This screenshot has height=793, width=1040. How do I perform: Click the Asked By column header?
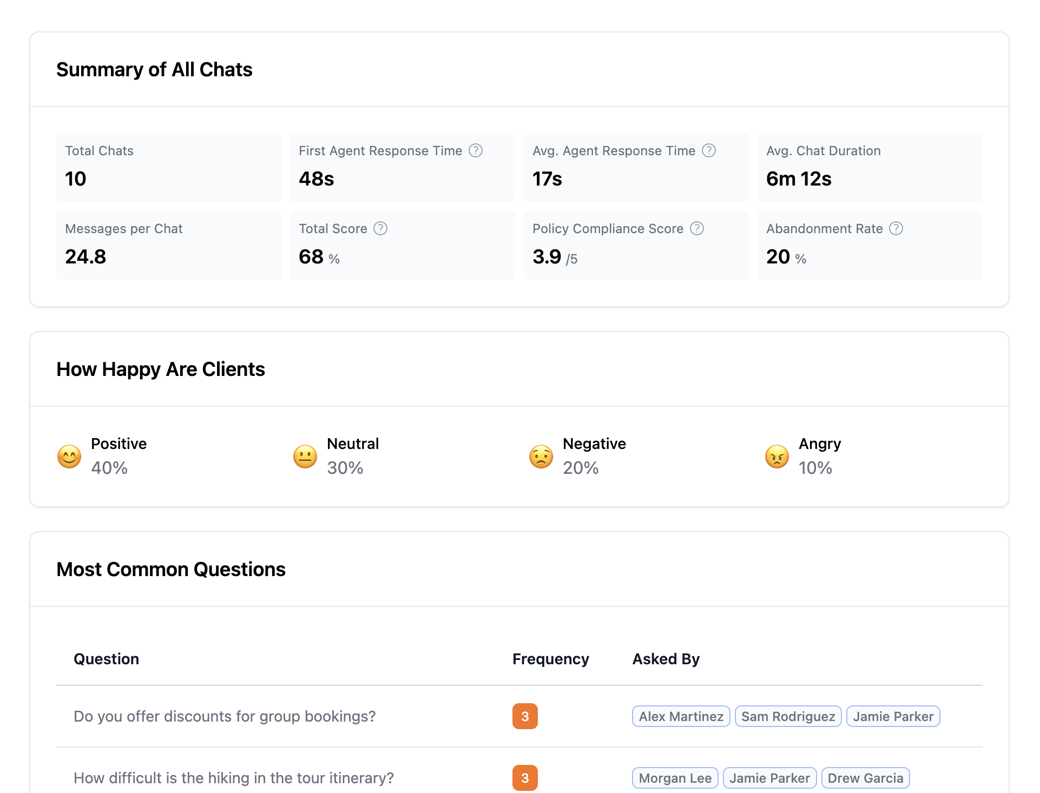[666, 659]
